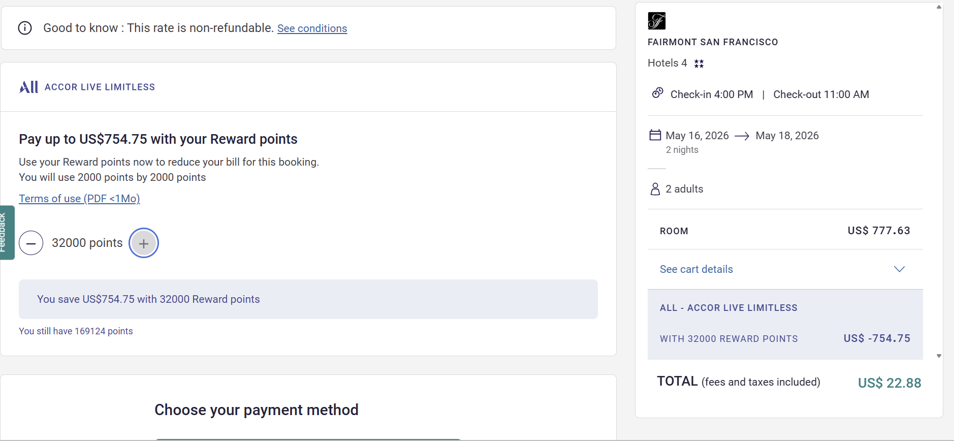The image size is (954, 441).
Task: Click the See cart details text
Action: (x=696, y=269)
